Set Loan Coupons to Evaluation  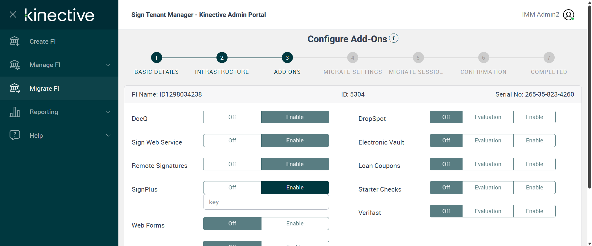pyautogui.click(x=488, y=164)
